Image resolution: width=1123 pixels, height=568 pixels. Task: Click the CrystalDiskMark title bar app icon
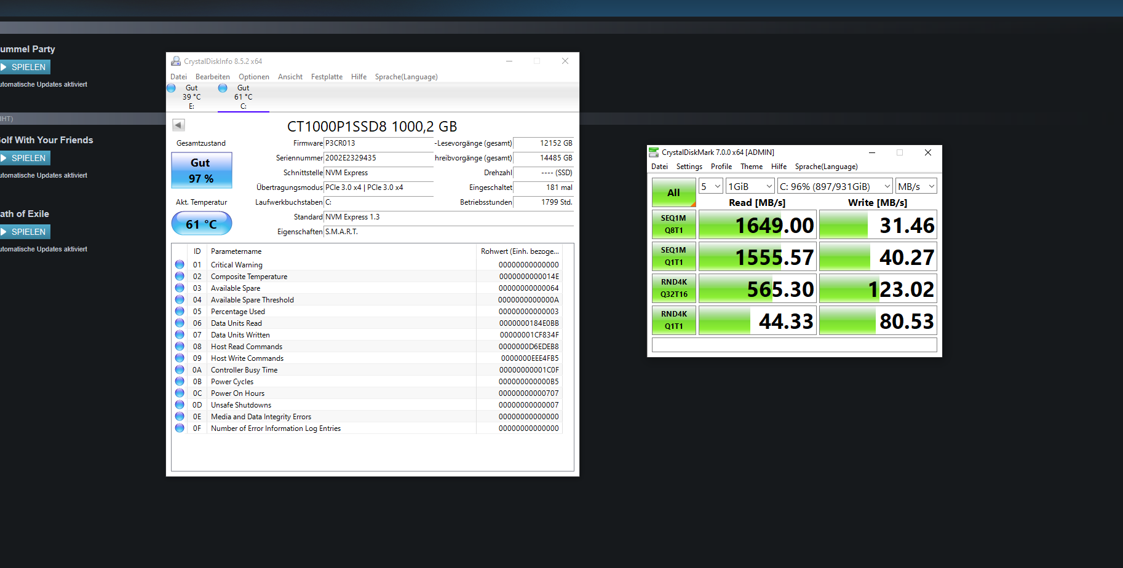[x=654, y=152]
